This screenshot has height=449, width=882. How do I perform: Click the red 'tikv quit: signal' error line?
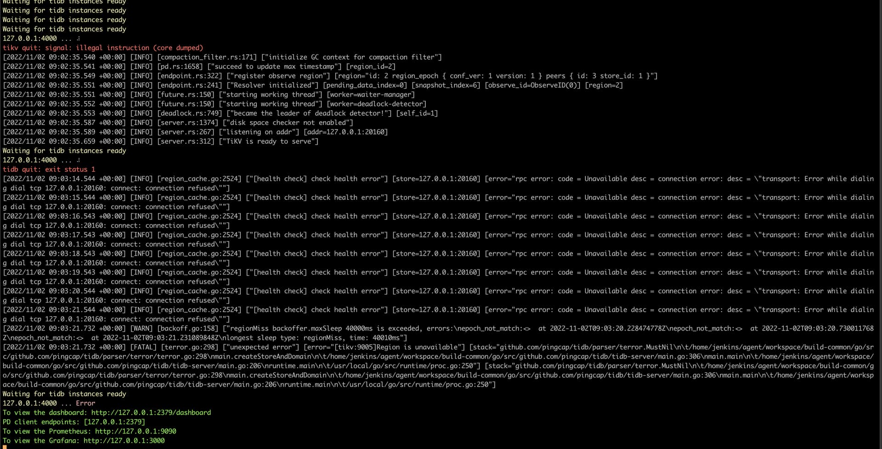point(103,48)
